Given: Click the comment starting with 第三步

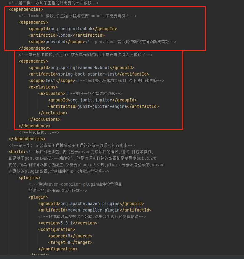Looking at the screenshot, I should click(72, 145).
